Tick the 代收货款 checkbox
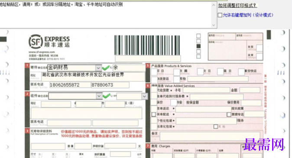The image size is (292, 158). (x=154, y=90)
